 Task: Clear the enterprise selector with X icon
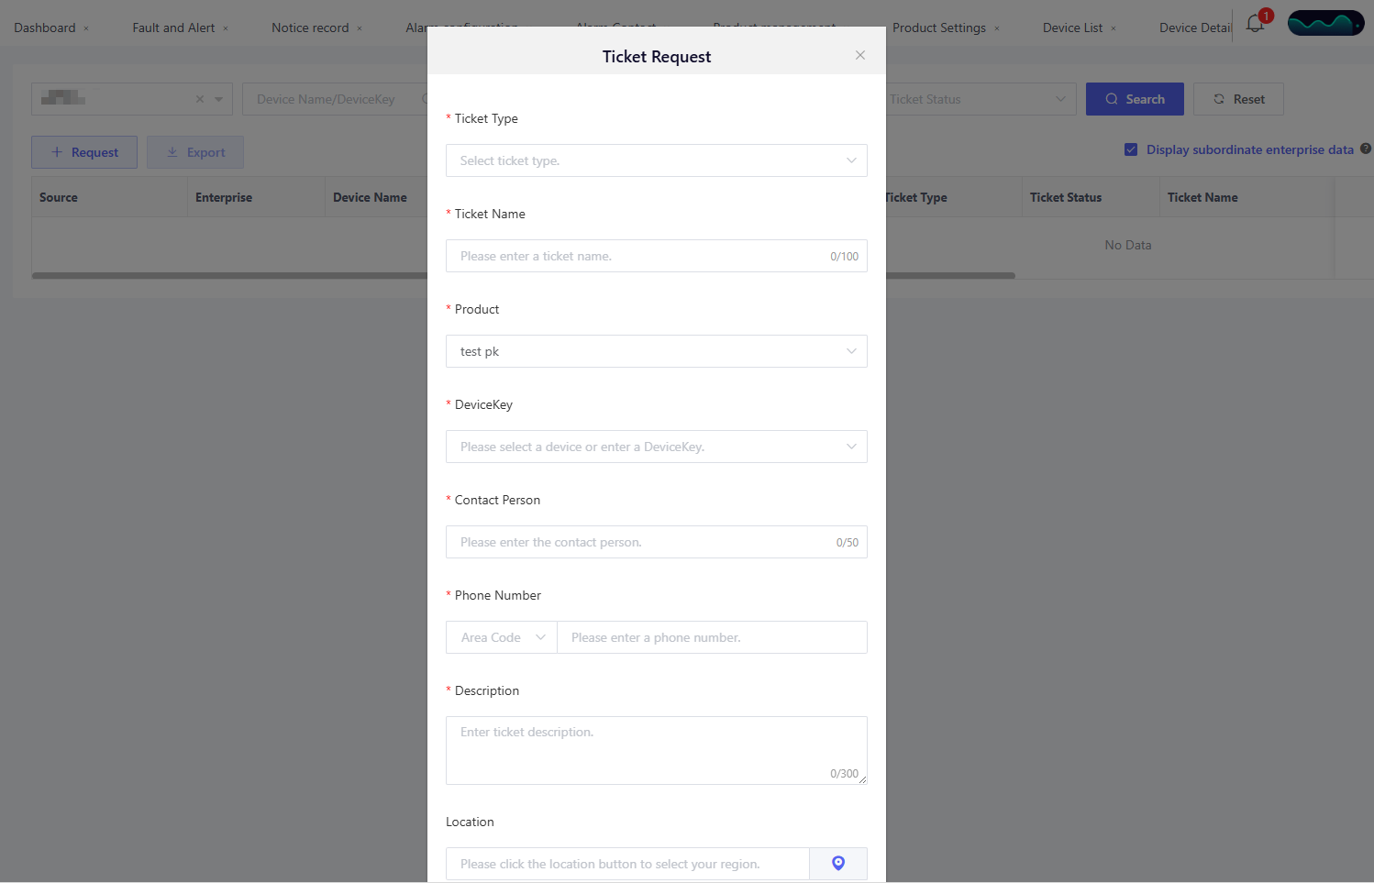200,99
